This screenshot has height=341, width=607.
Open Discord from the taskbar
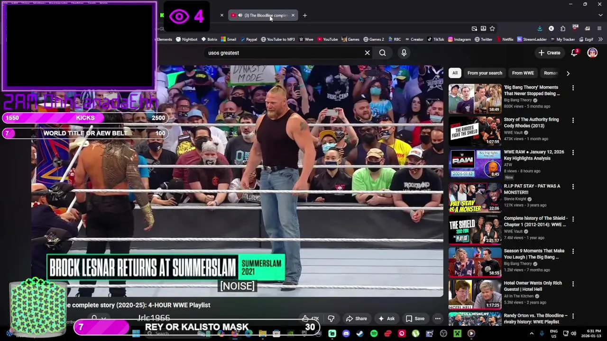(x=346, y=333)
